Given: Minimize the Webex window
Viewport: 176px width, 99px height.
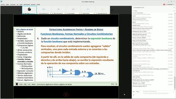Looking at the screenshot, I should coord(169,2).
